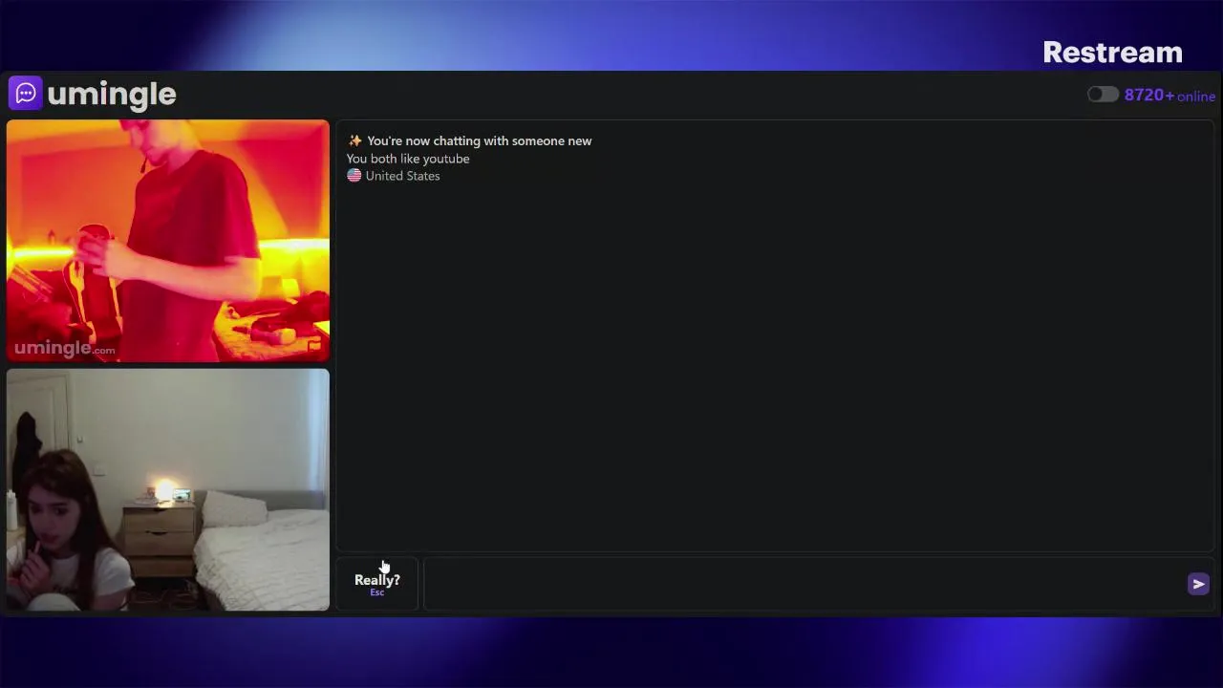Viewport: 1223px width, 688px height.
Task: Click the United States flag emoji
Action: point(354,176)
